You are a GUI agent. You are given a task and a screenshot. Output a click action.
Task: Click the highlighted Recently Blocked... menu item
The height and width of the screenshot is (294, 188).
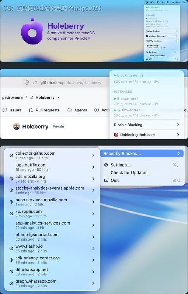click(x=142, y=154)
